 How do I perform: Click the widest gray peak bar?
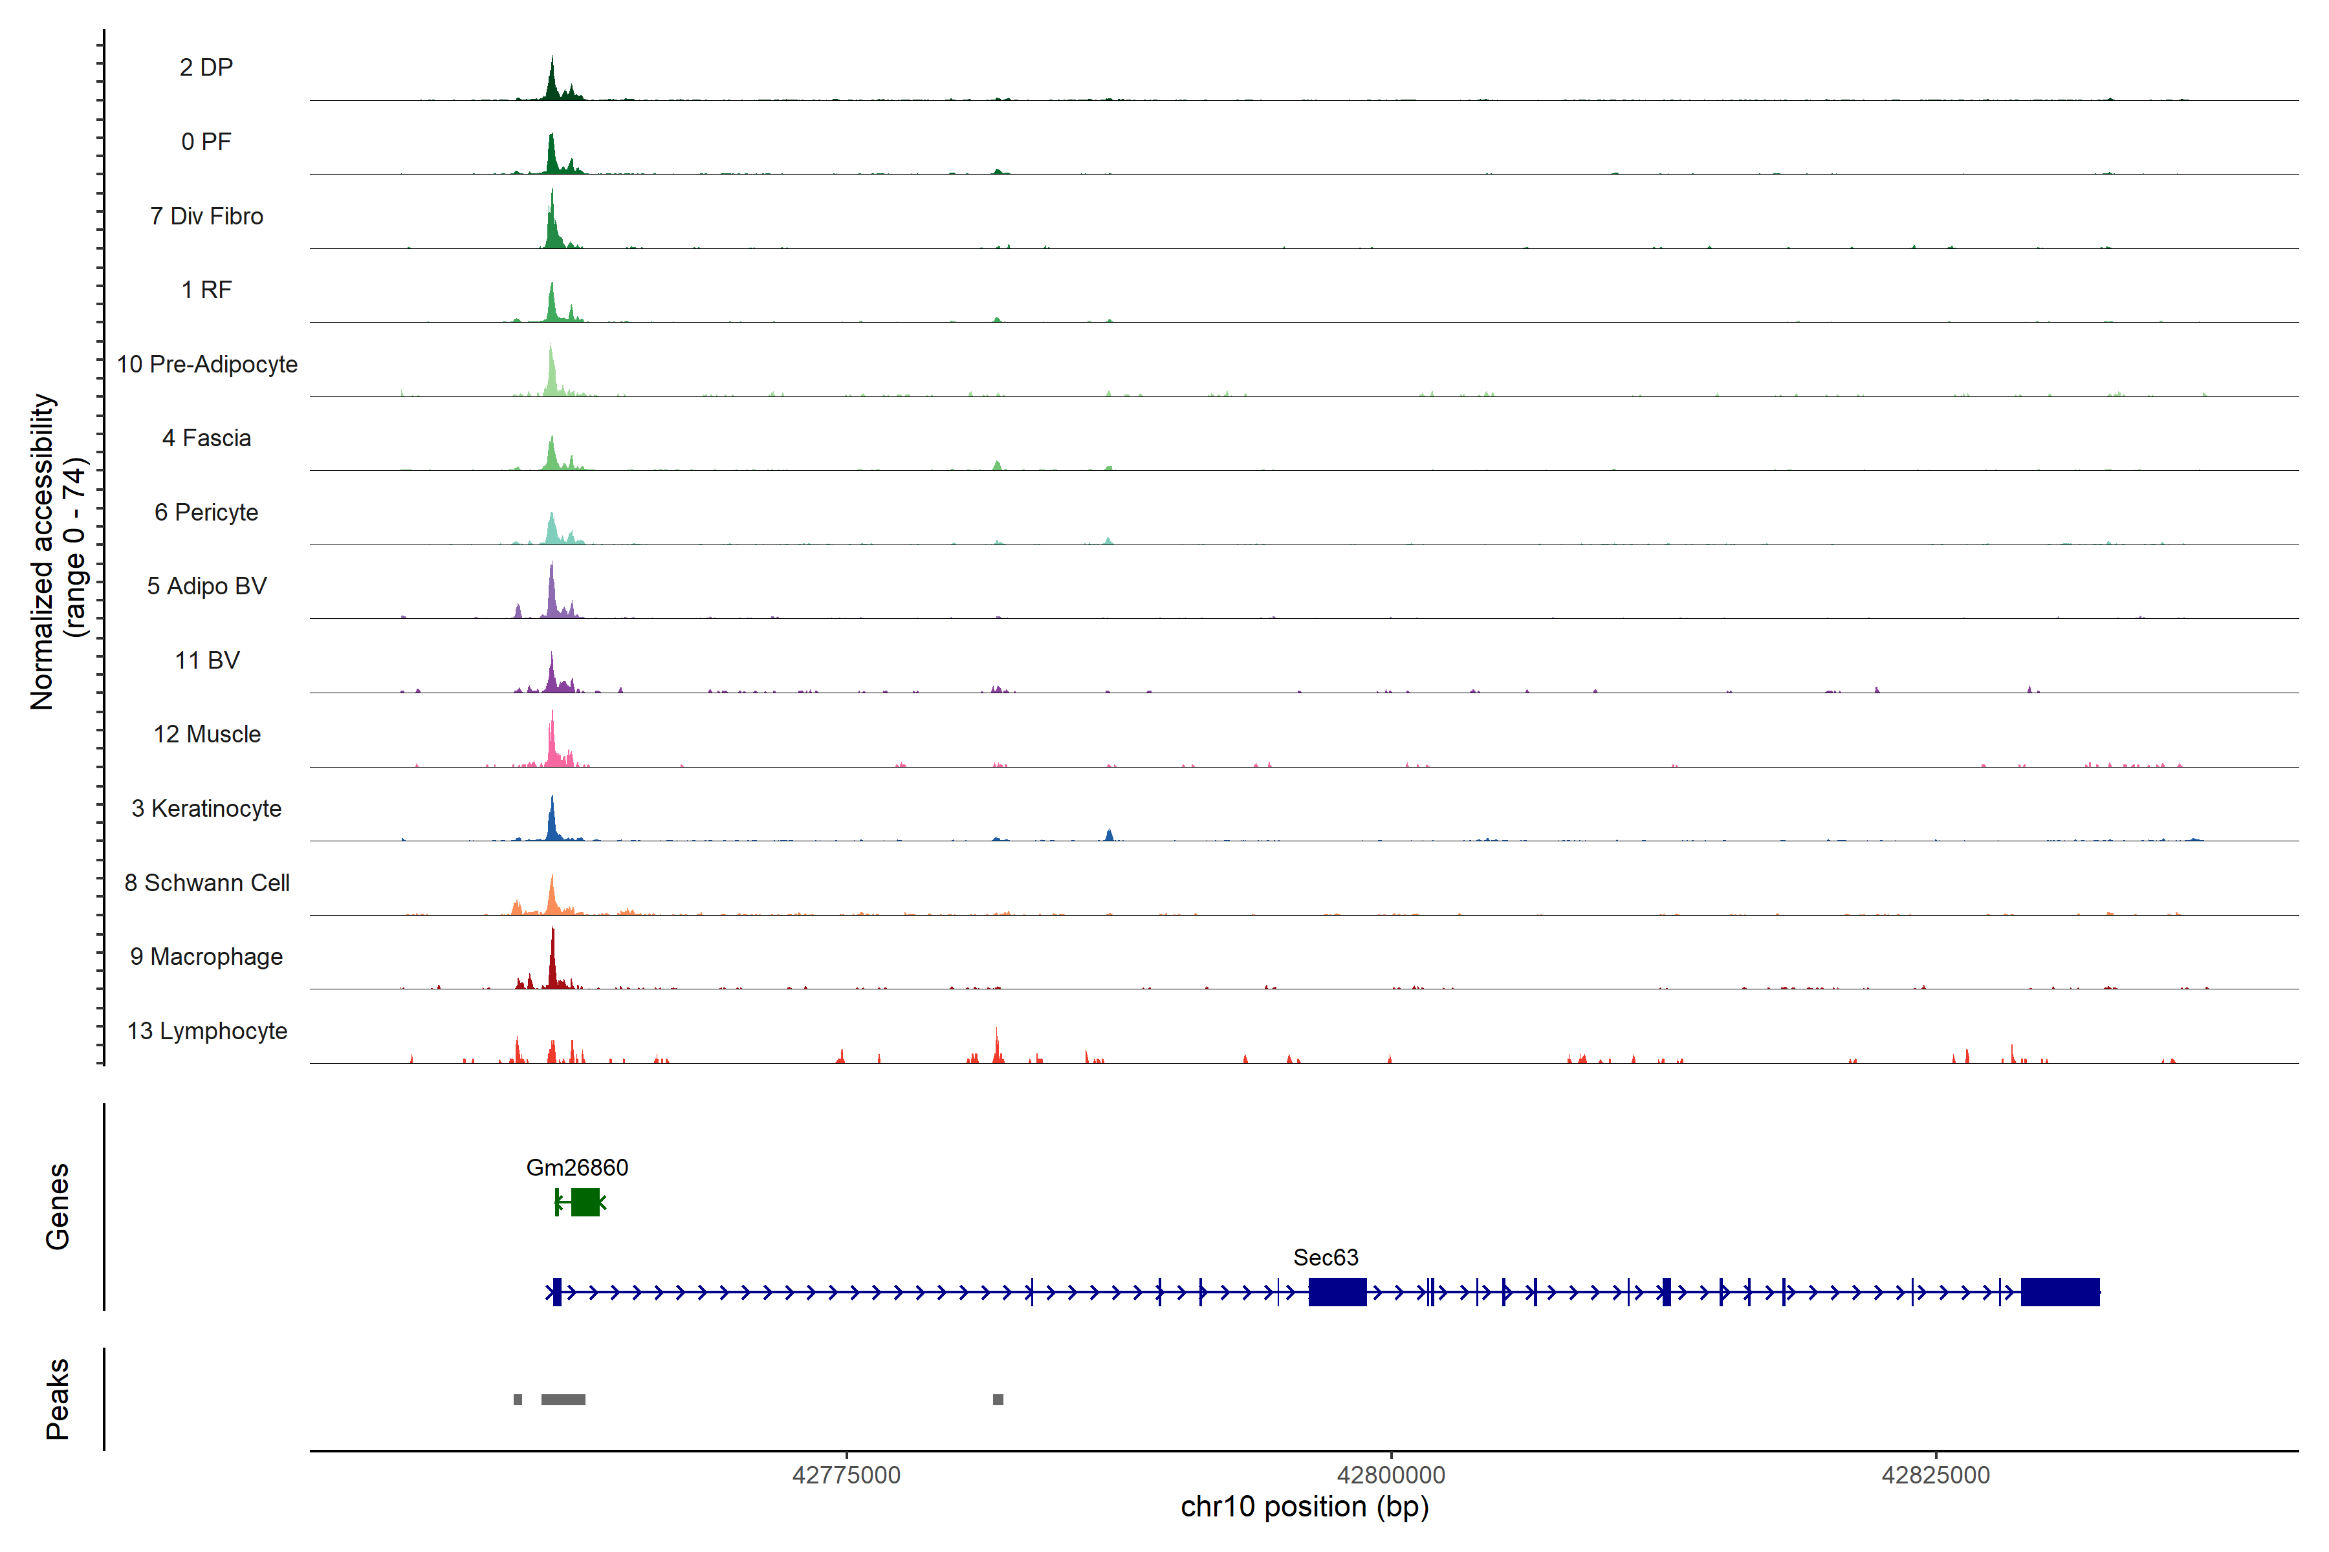pyautogui.click(x=562, y=1399)
